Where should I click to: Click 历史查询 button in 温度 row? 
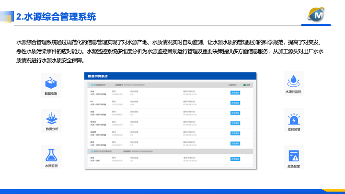pos(235,144)
